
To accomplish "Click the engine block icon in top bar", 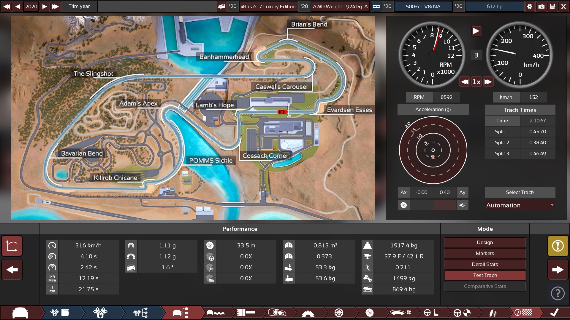I will [x=376, y=6].
